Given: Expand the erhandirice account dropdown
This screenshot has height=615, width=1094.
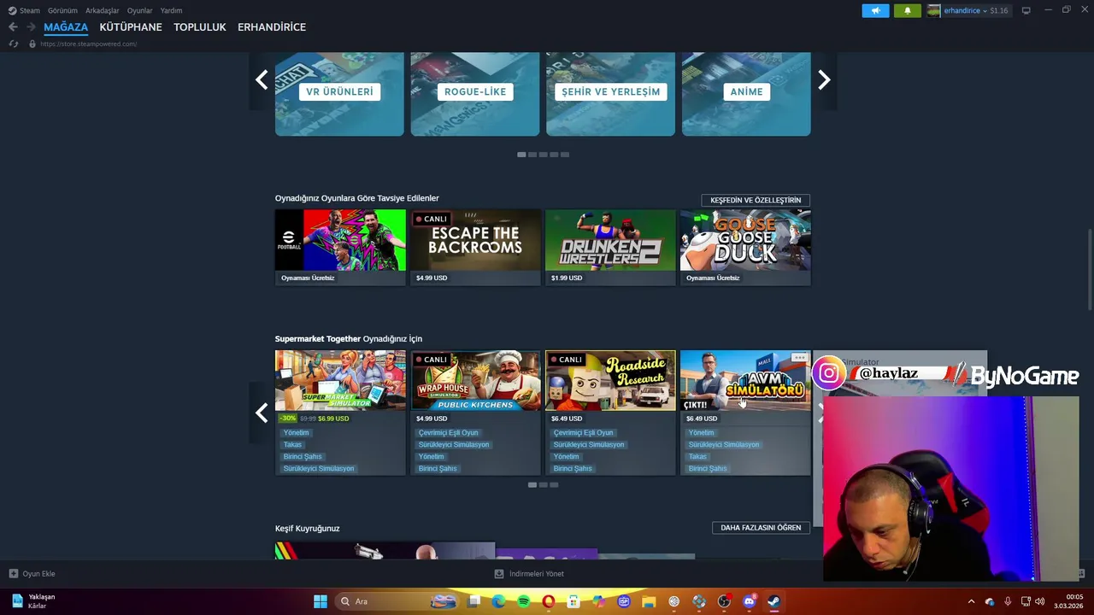Looking at the screenshot, I should tap(985, 11).
